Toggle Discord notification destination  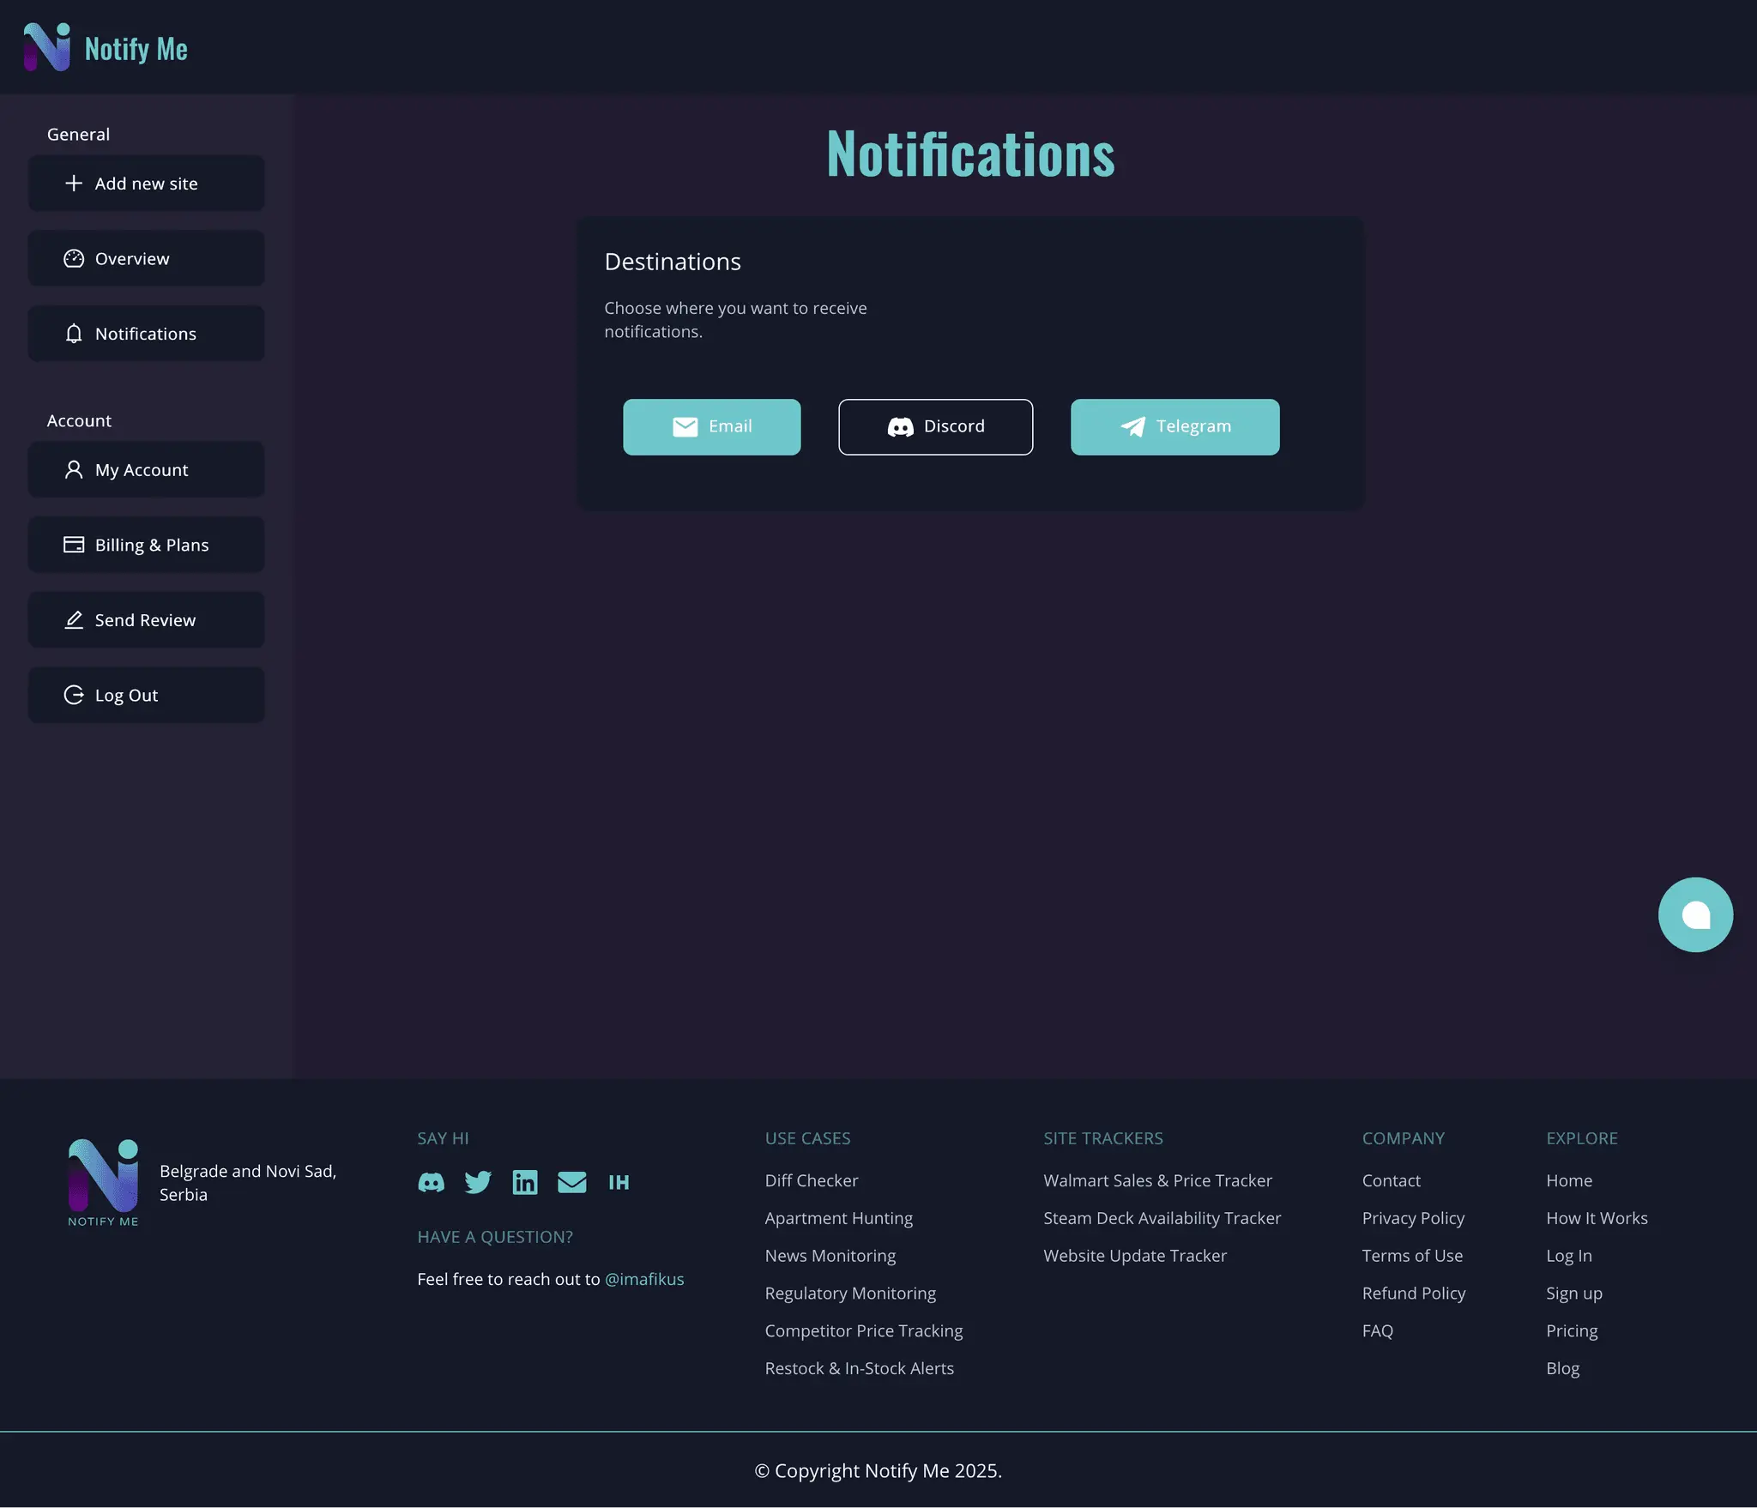[x=936, y=427]
